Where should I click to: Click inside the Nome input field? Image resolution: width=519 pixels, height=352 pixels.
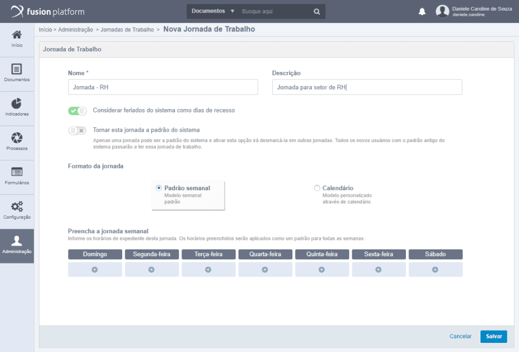click(x=163, y=87)
